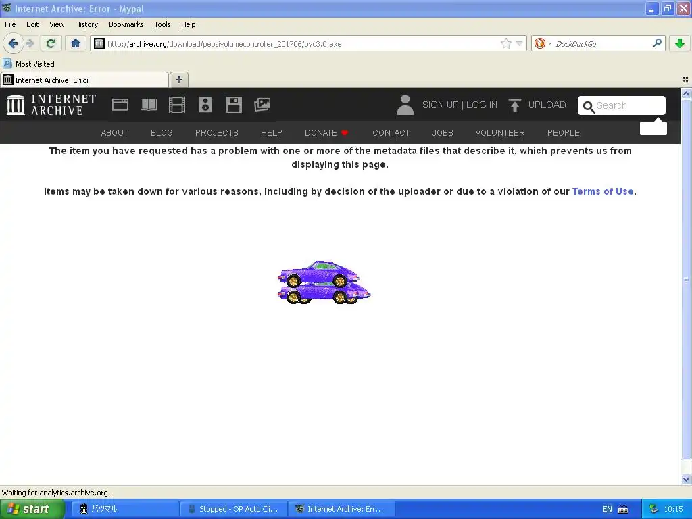692x519 pixels.
Task: Click the forward arrow navigation button
Action: (x=30, y=43)
